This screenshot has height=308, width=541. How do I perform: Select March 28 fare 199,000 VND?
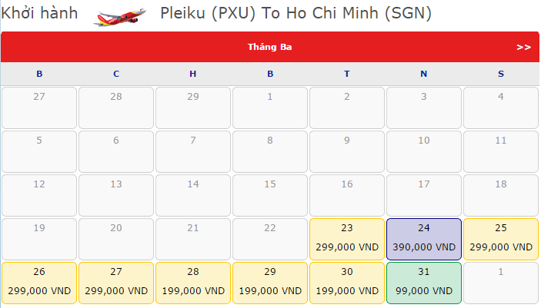[x=193, y=283]
